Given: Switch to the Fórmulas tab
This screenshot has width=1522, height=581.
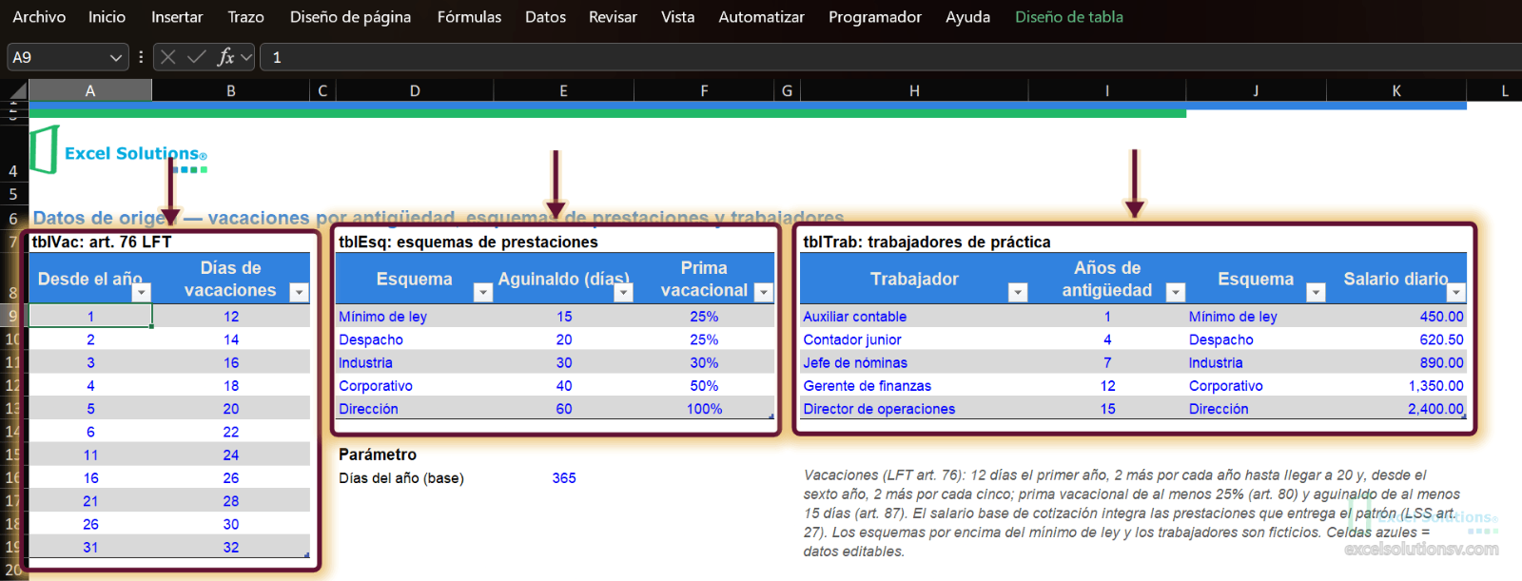Looking at the screenshot, I should point(469,17).
